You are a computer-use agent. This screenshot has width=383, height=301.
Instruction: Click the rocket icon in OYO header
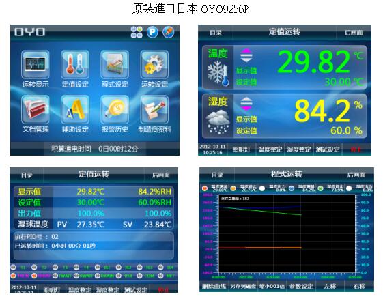169,32
